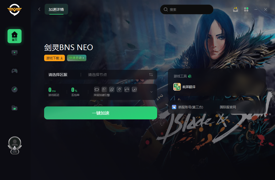Click the user avatar with 0天 badge
This screenshot has width=275, height=180.
pyautogui.click(x=15, y=145)
